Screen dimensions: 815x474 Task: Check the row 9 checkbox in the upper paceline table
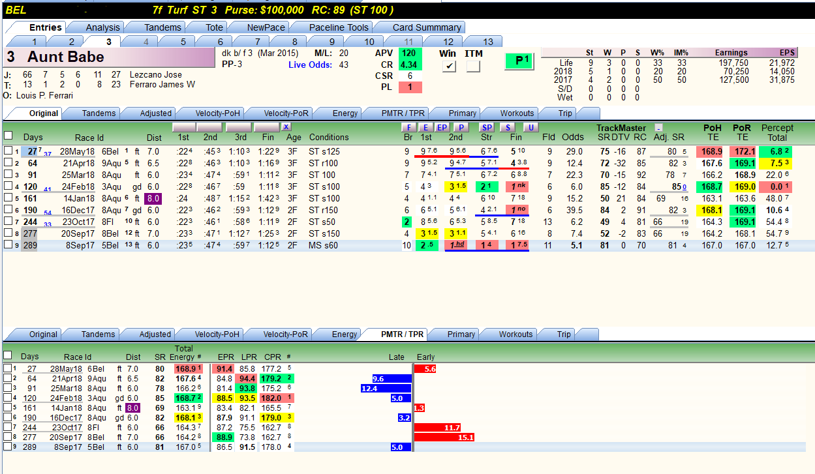8,245
